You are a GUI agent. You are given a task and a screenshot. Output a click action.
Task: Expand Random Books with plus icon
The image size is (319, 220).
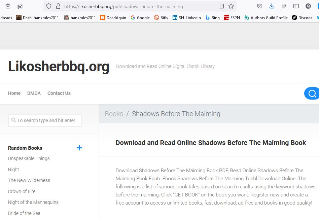(x=79, y=148)
